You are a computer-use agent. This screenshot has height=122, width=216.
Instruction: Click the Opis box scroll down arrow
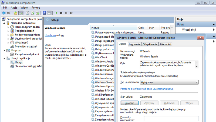[197, 66]
